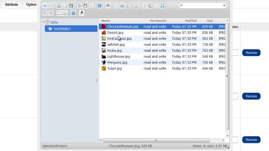Click the Tulips.jpg thumbnail icon

click(x=104, y=68)
